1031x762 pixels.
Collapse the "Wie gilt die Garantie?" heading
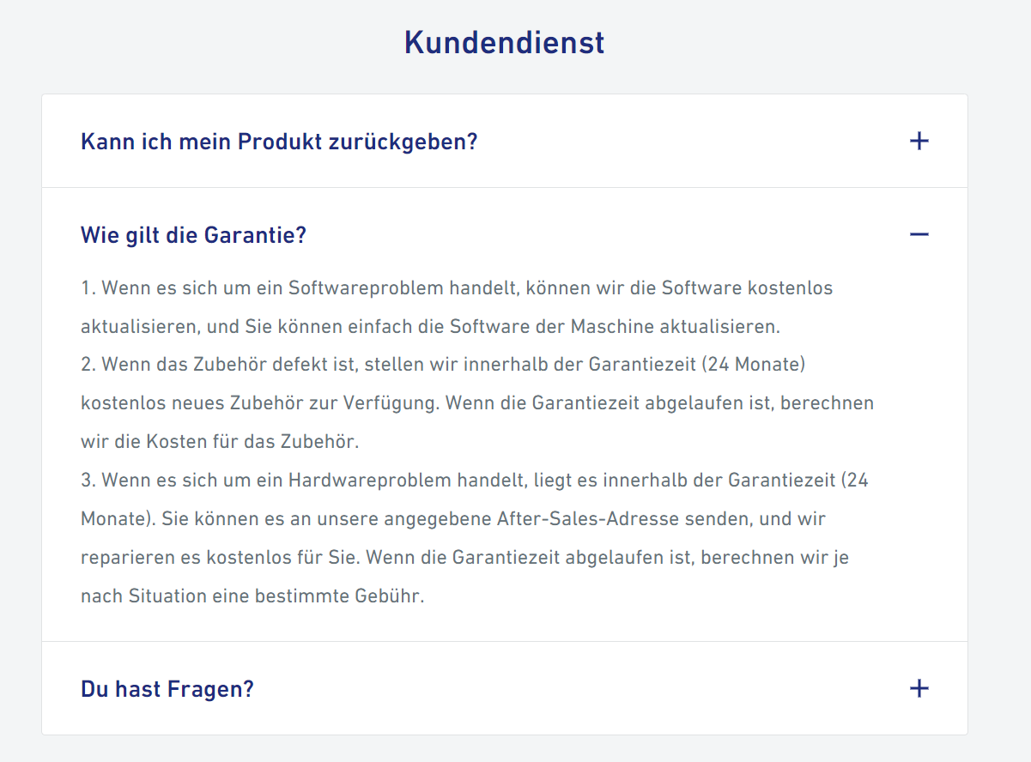tap(193, 234)
